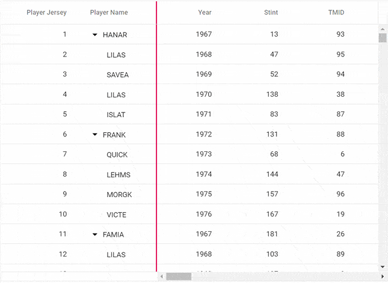Sort by Player Jersey column header
This screenshot has height=283, width=388.
click(x=46, y=13)
